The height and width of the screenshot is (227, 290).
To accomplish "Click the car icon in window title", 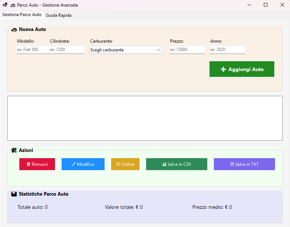I will pyautogui.click(x=13, y=5).
